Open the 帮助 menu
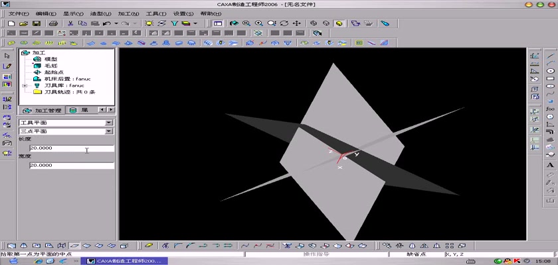The width and height of the screenshot is (558, 265). [211, 14]
